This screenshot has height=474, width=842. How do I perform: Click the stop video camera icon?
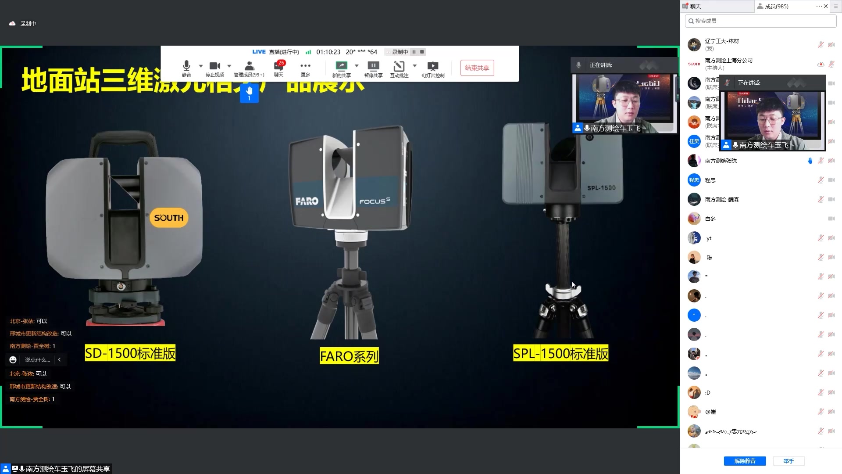pyautogui.click(x=214, y=66)
